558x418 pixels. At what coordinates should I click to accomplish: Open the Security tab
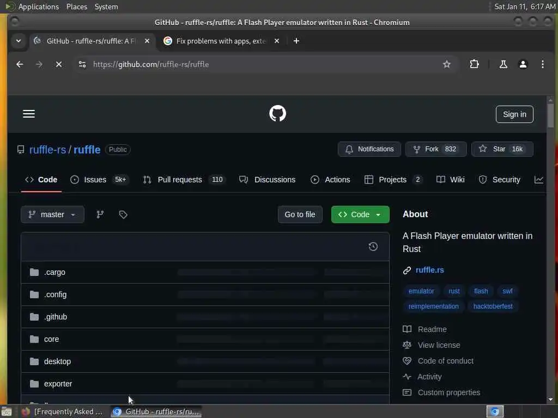(x=500, y=180)
